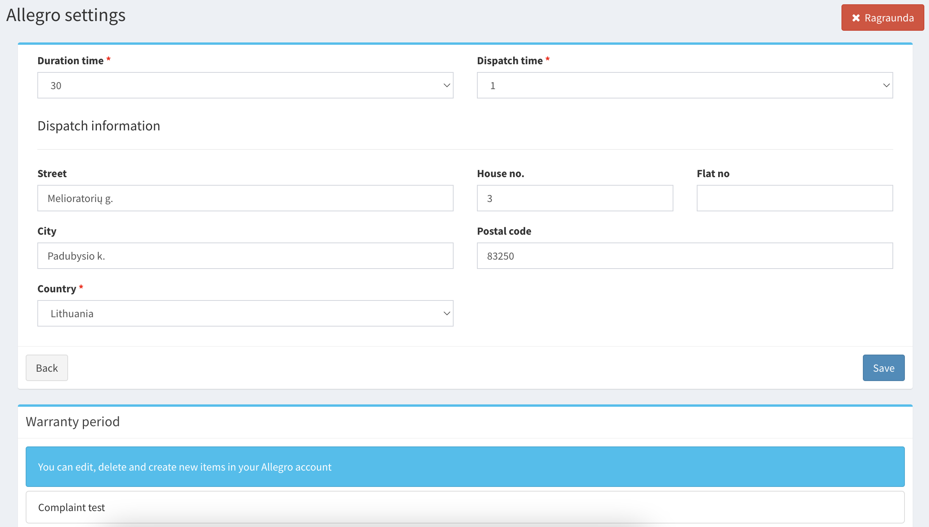Click the Dispatch time label
Image resolution: width=929 pixels, height=527 pixels.
coord(510,61)
